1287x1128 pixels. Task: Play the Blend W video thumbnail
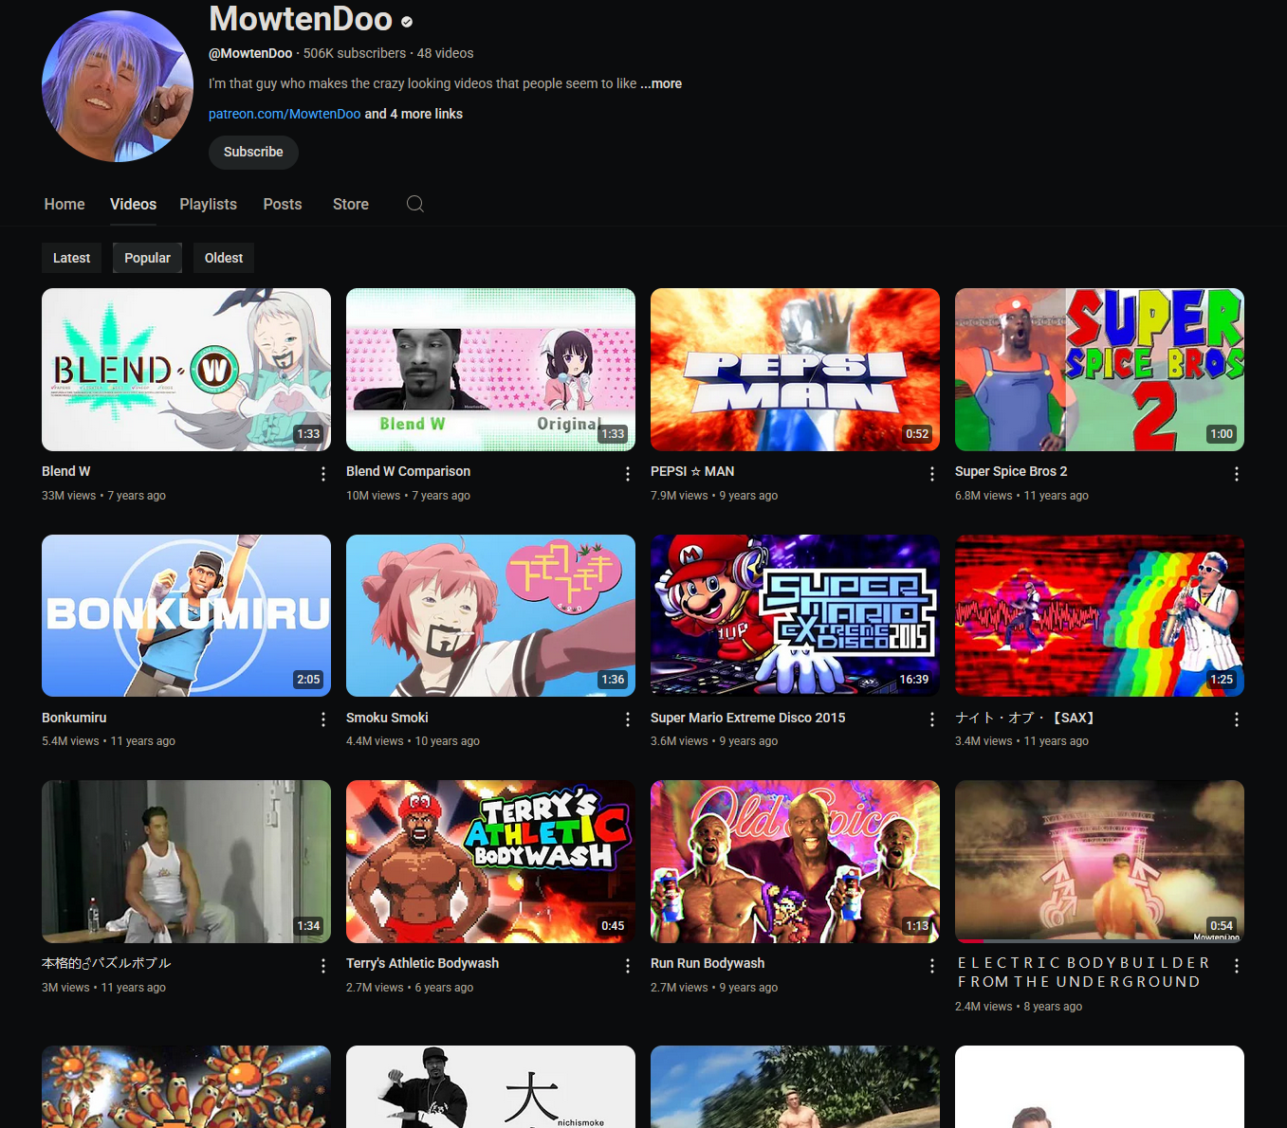[x=186, y=370]
